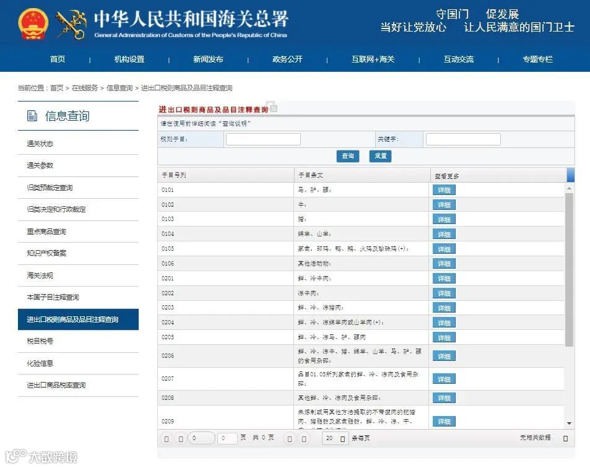The width and height of the screenshot is (590, 468).
Task: Open 详细 for row 0201 鲜、冷牛肉
Action: [x=444, y=279]
